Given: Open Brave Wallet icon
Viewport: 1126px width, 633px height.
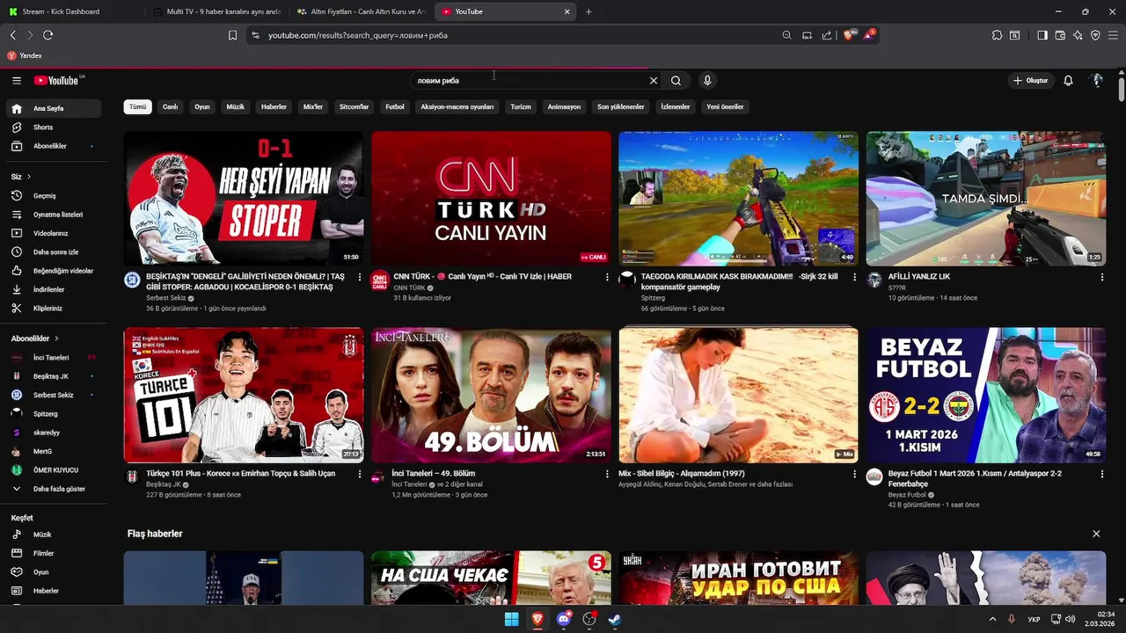Looking at the screenshot, I should coord(1060,35).
